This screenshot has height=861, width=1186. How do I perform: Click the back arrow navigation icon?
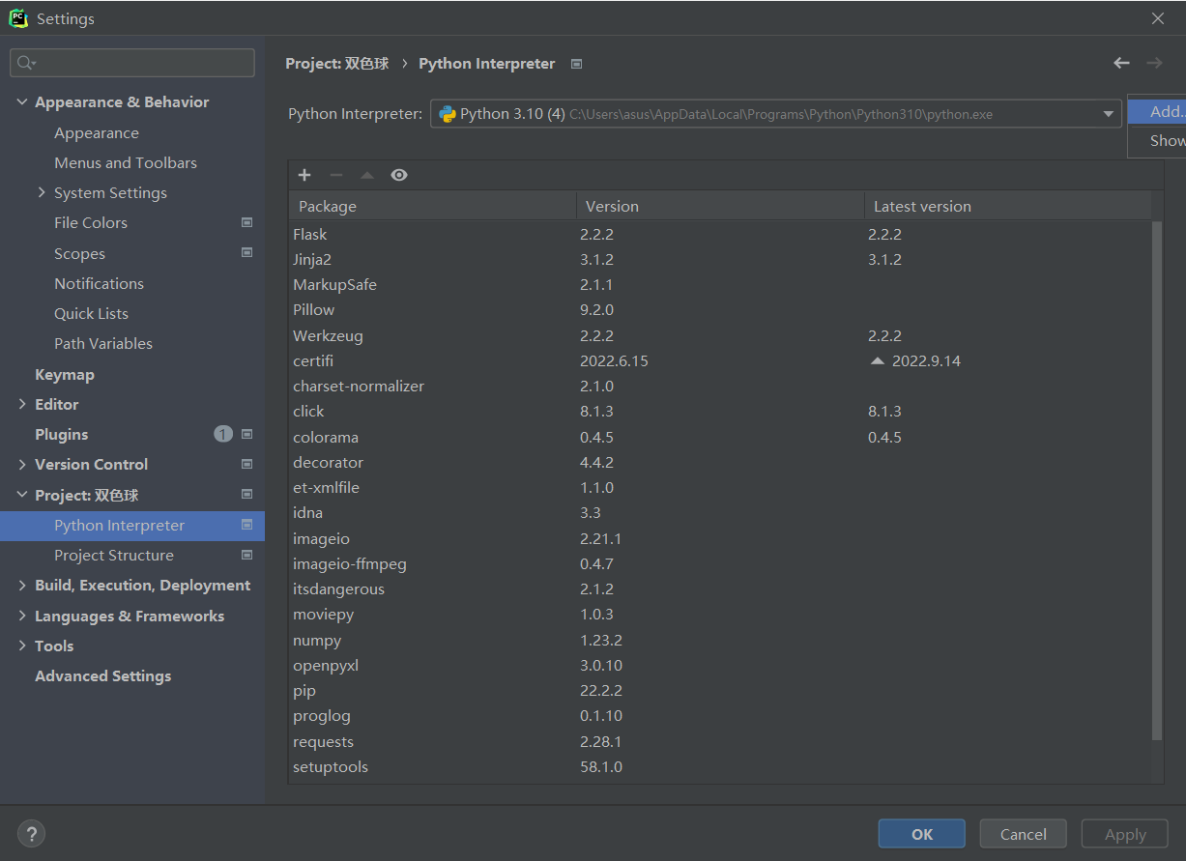click(x=1121, y=63)
